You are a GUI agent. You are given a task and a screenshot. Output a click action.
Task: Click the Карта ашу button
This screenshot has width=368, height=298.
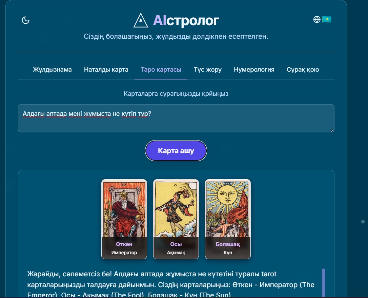tap(176, 151)
